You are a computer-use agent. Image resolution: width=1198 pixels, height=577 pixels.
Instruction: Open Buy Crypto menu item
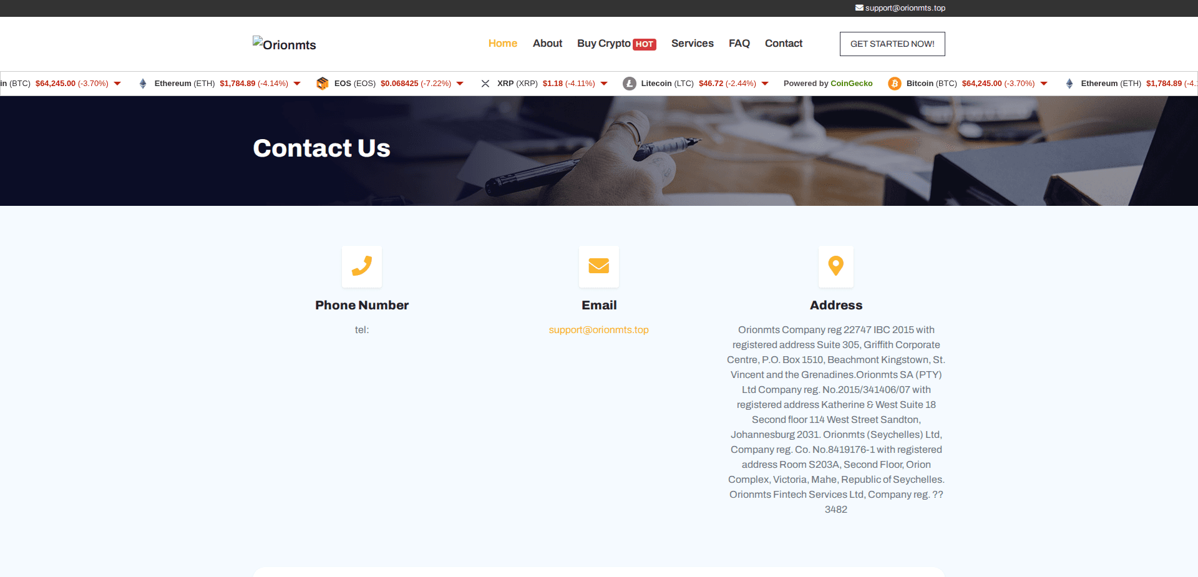(x=603, y=43)
